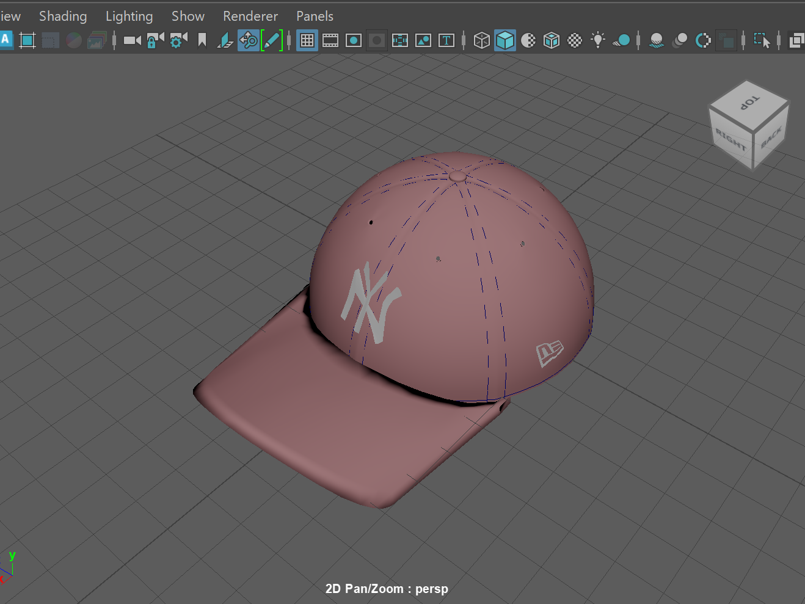The width and height of the screenshot is (805, 604).
Task: Click the Use All Lights bulb icon
Action: 598,40
